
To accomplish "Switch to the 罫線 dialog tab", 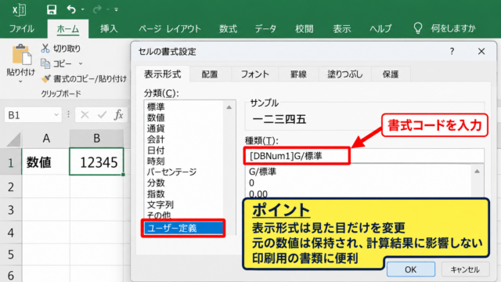I will pos(298,74).
